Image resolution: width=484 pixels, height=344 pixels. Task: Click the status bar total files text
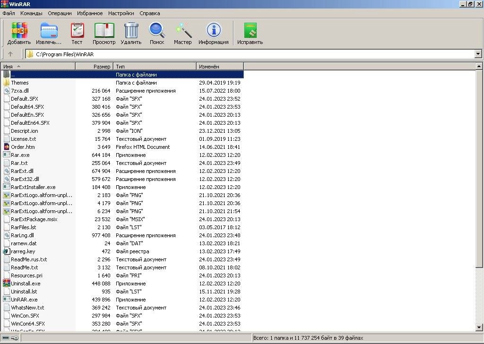point(308,338)
